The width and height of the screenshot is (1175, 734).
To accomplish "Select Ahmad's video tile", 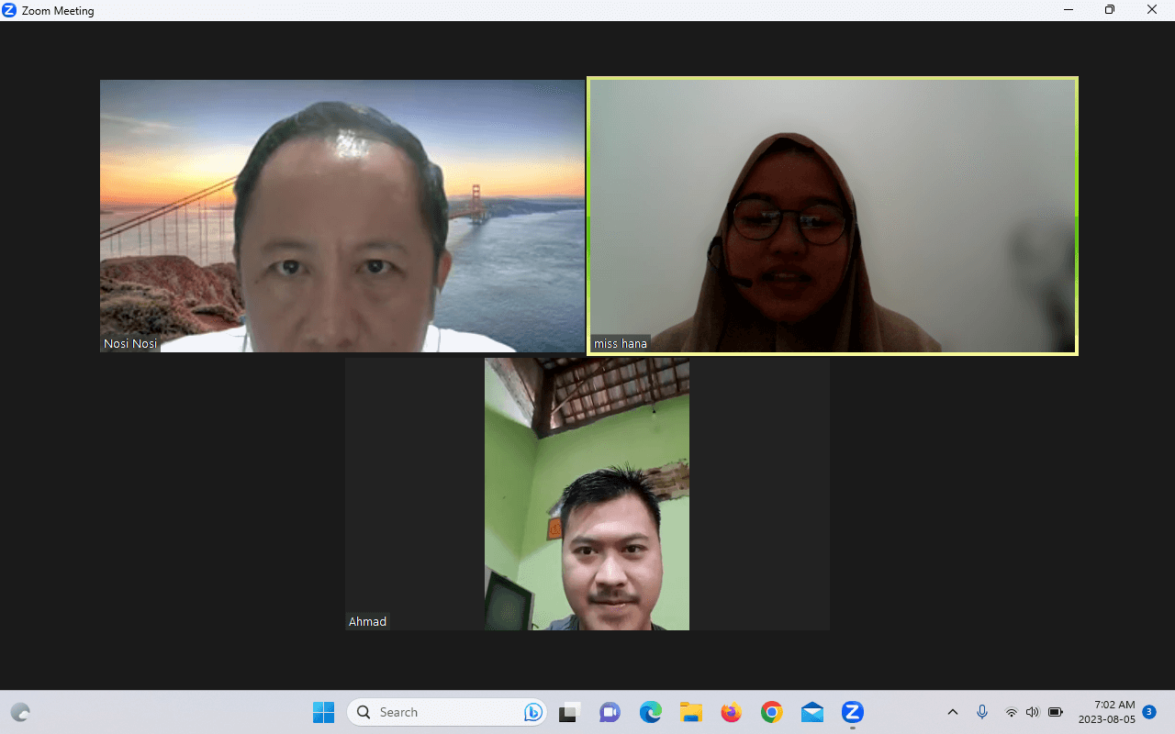I will (x=587, y=494).
